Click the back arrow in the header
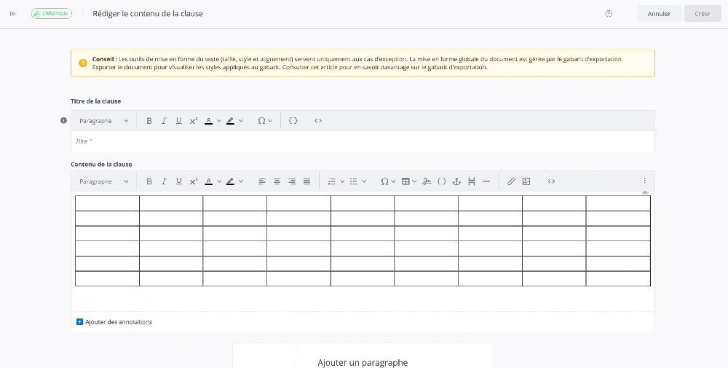 click(x=13, y=14)
